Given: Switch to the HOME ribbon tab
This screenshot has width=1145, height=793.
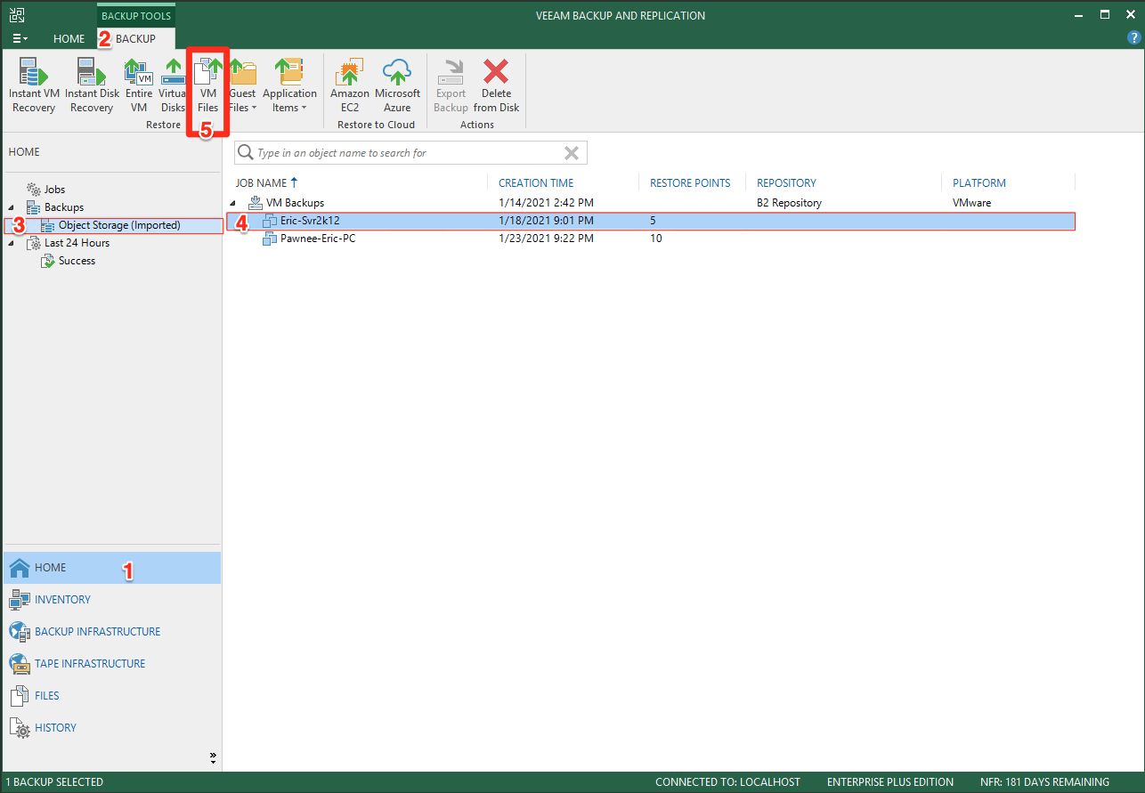Looking at the screenshot, I should pos(69,38).
